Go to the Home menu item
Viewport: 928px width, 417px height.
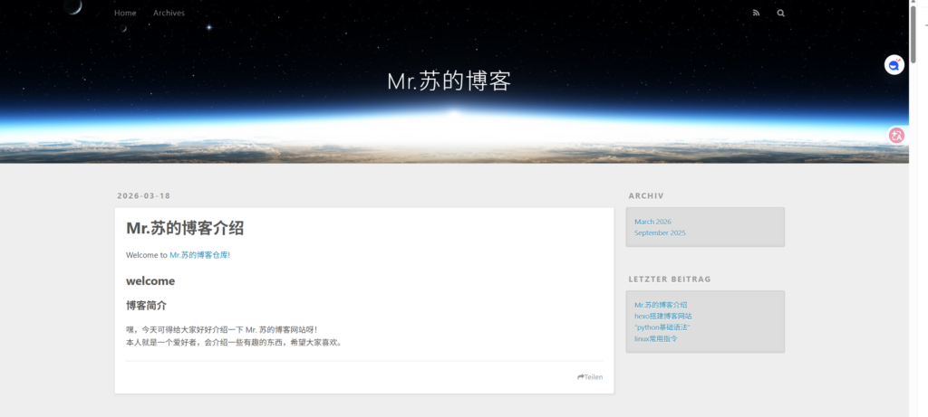(x=125, y=14)
